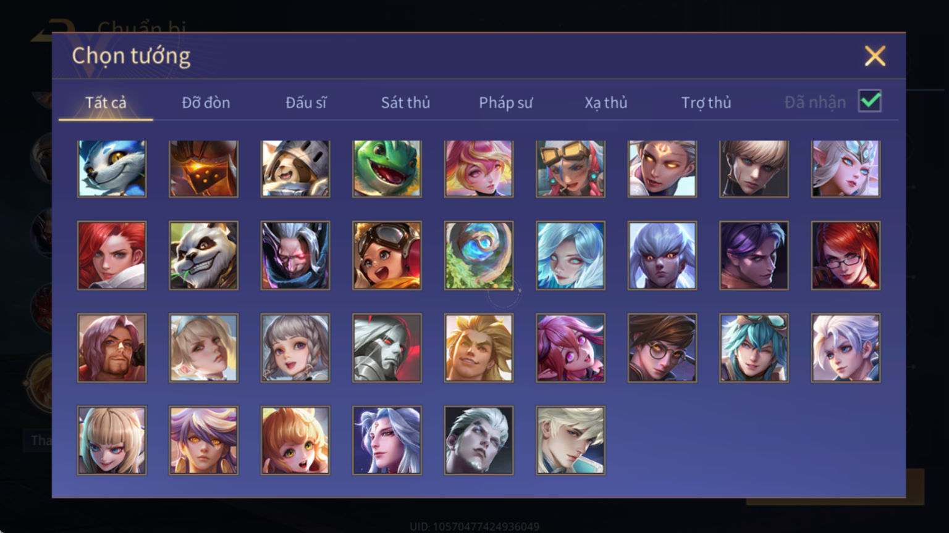Choose the swirling blue orb hero portrait

pos(478,255)
